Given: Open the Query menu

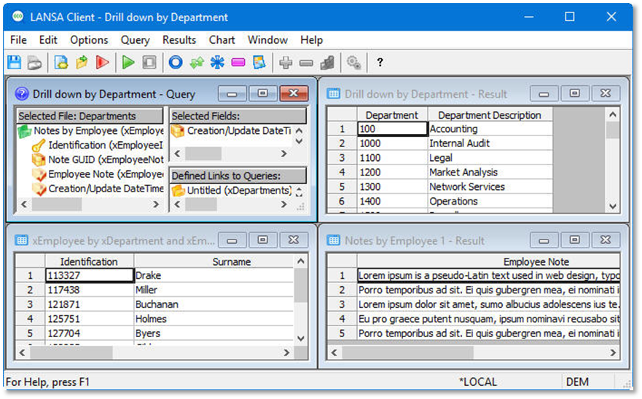Looking at the screenshot, I should (135, 40).
